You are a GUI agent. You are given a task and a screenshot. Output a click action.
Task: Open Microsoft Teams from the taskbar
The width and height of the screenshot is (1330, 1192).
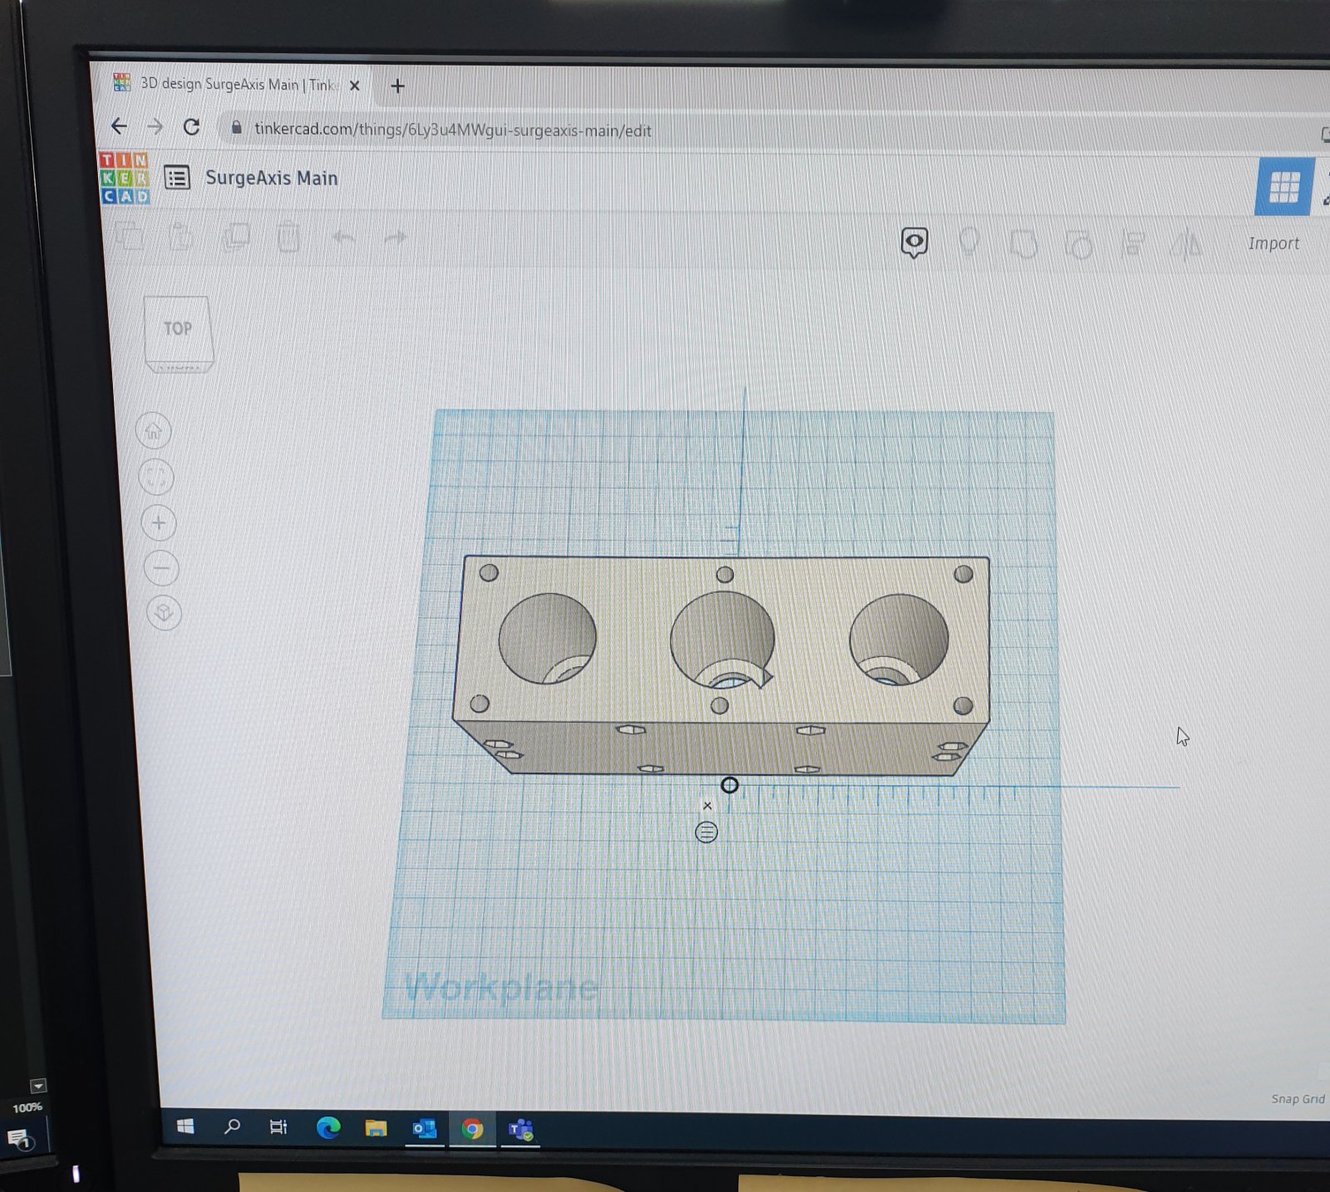tap(520, 1129)
